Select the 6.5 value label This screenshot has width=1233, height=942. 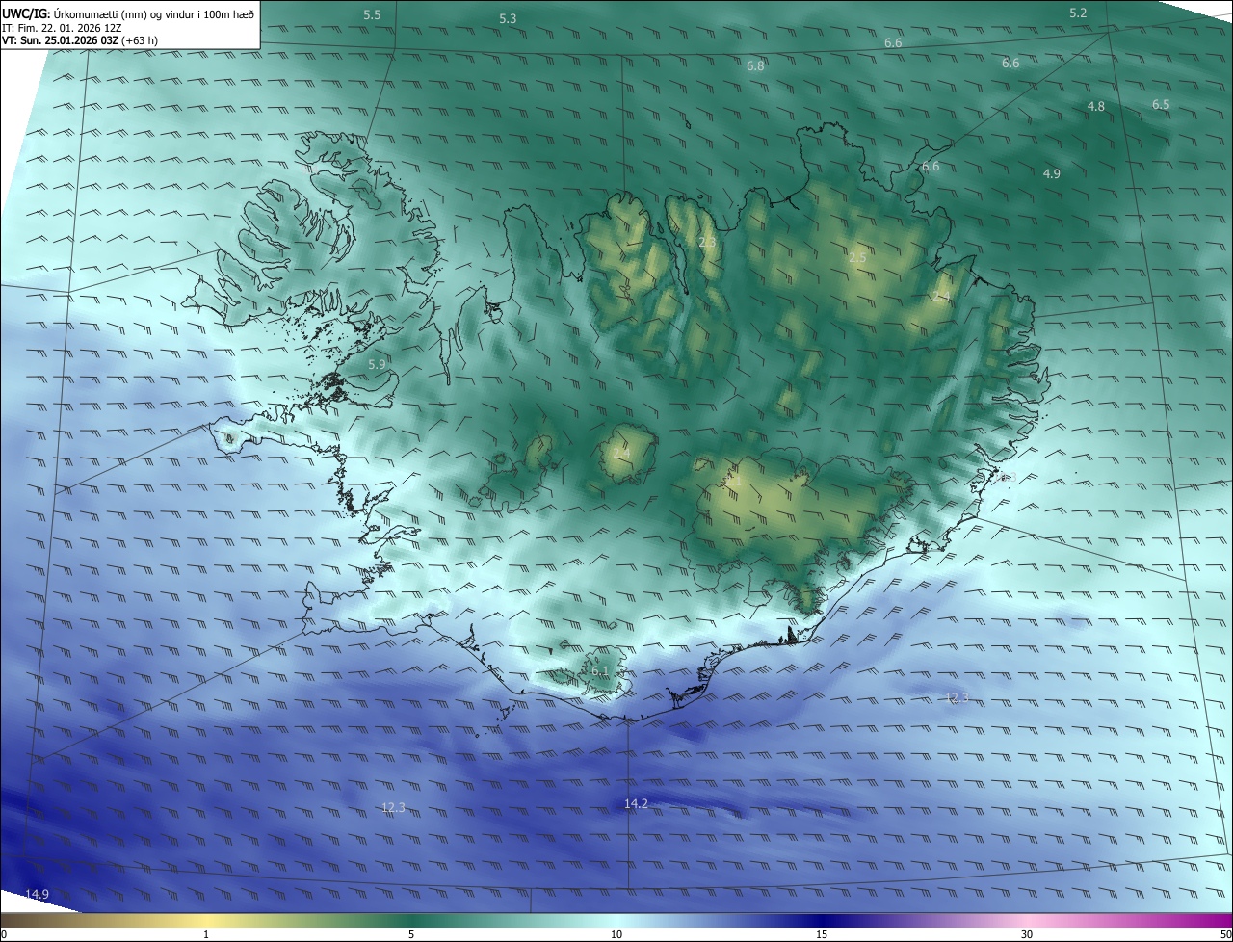click(1161, 105)
